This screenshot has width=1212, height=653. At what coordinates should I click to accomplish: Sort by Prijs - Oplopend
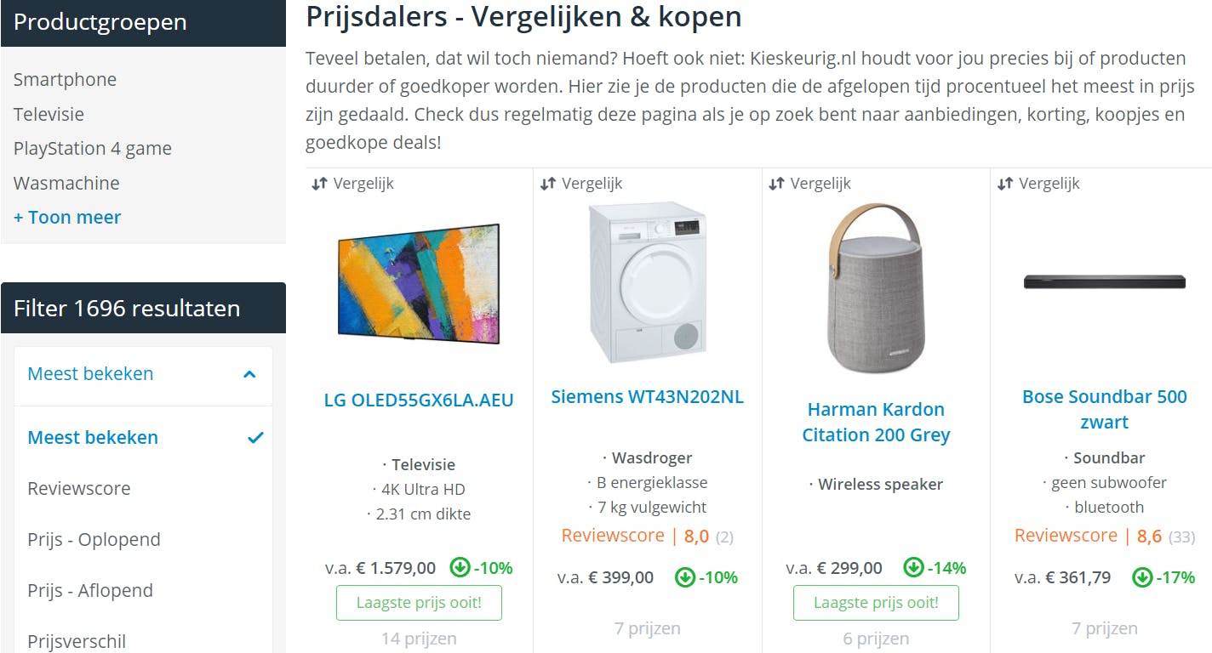coord(94,540)
